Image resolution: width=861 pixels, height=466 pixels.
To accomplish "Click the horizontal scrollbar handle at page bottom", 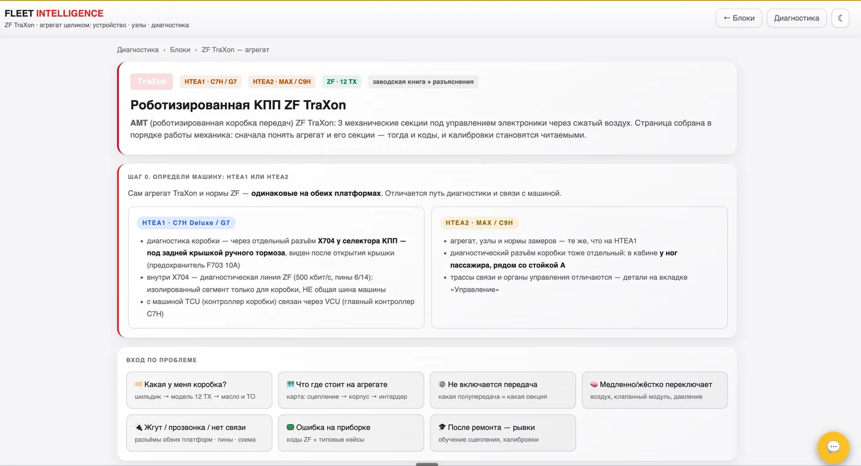I will pyautogui.click(x=427, y=464).
